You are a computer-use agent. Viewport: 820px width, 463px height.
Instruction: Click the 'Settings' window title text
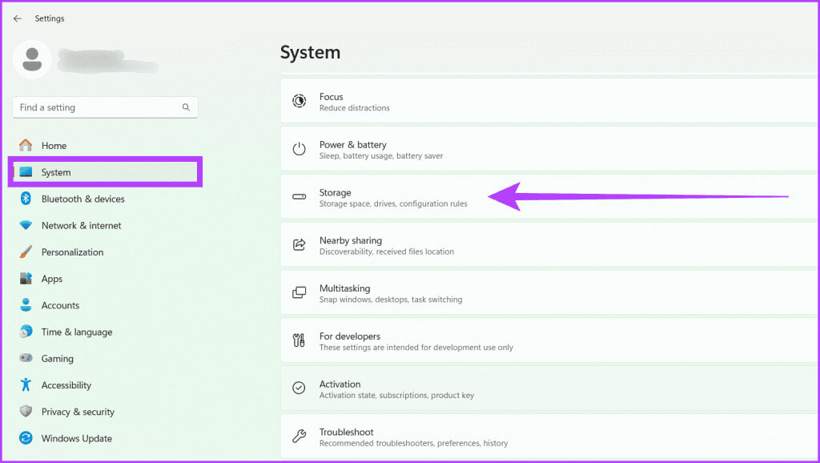50,18
